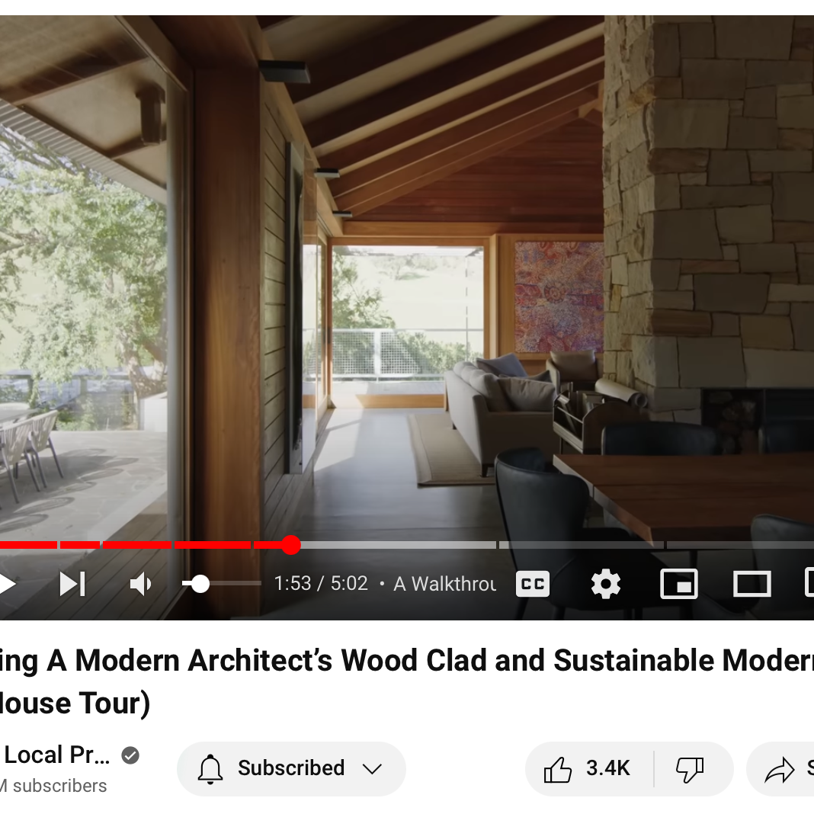Click the Subscribed button text
Image resolution: width=814 pixels, height=814 pixels.
point(291,768)
